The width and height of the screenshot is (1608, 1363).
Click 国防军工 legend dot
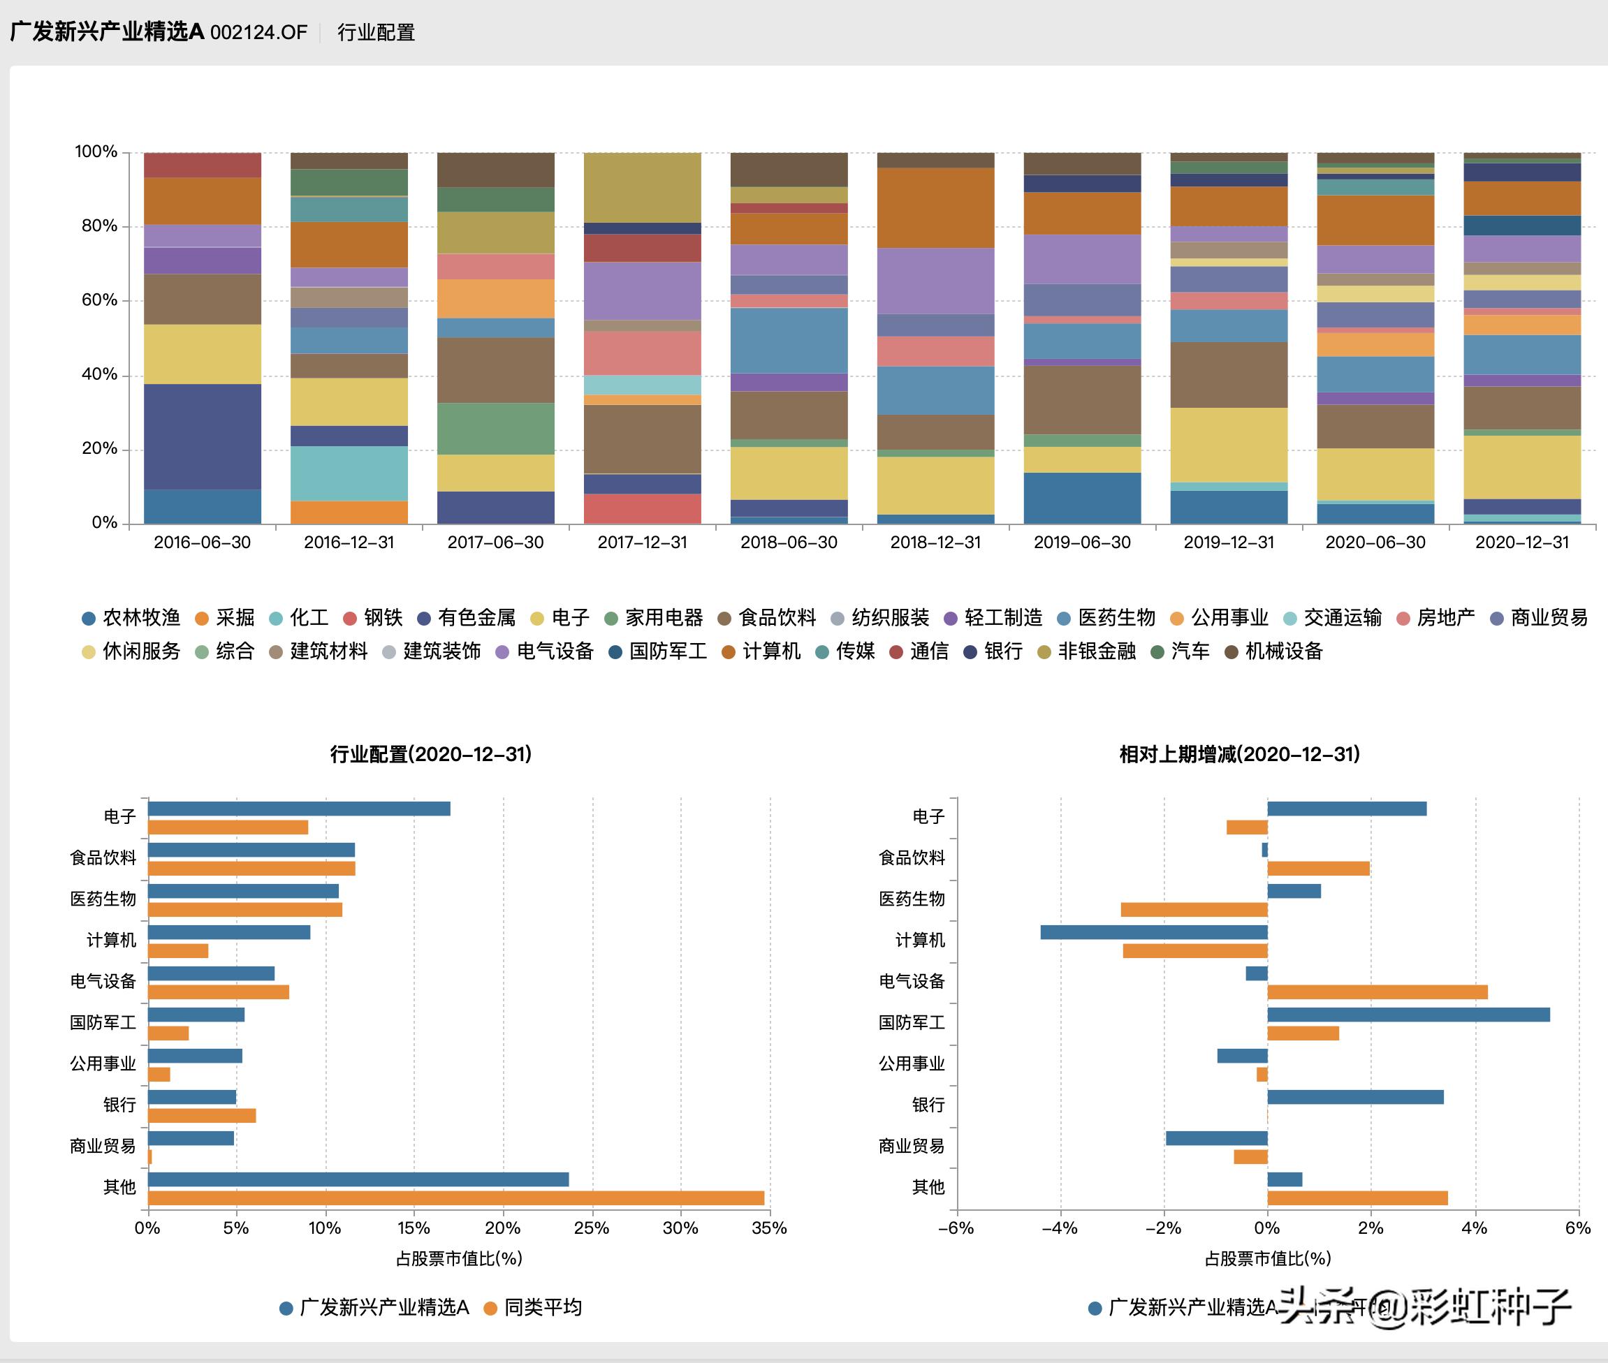pyautogui.click(x=615, y=652)
